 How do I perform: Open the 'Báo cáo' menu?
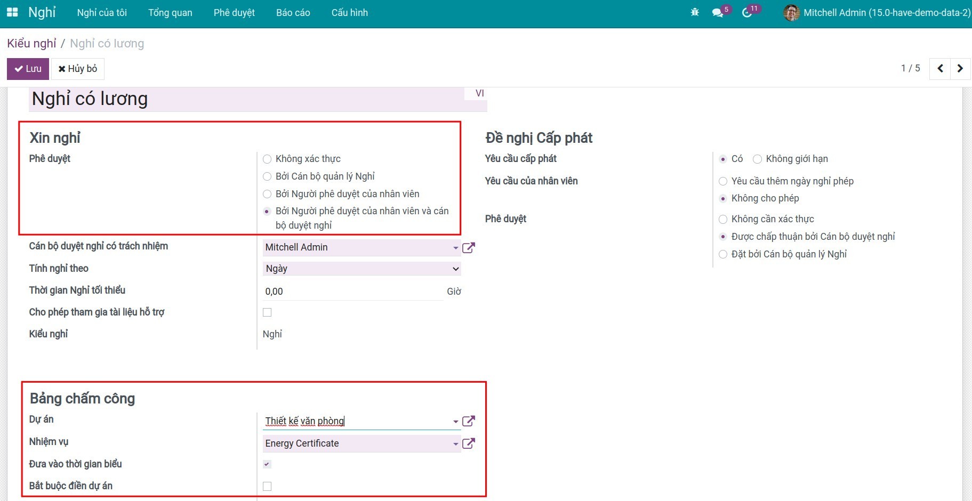[x=293, y=13]
